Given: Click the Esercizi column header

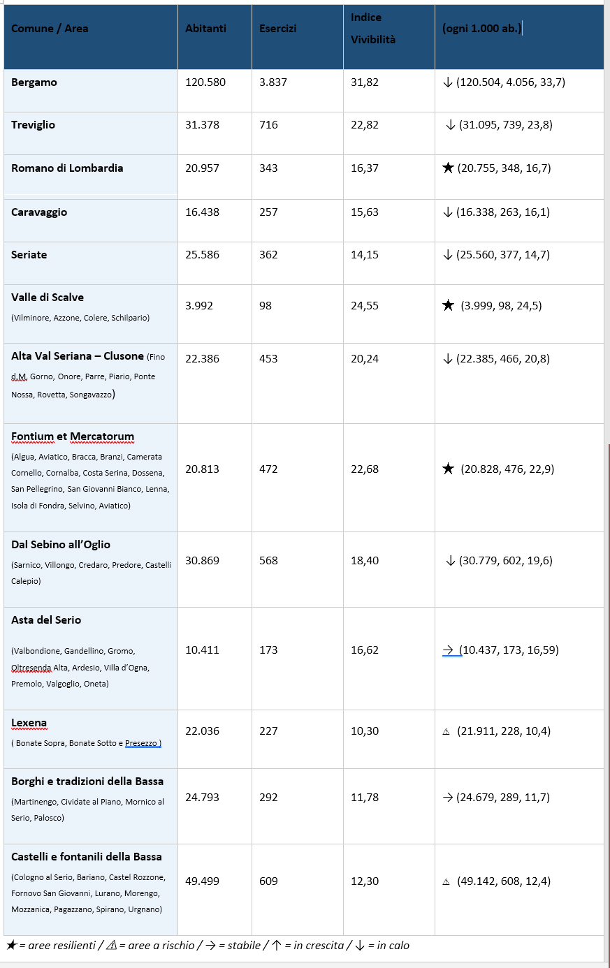Looking at the screenshot, I should pyautogui.click(x=277, y=29).
